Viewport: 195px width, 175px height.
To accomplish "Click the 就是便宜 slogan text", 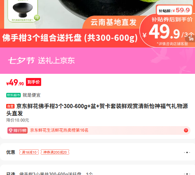I will 31,95.
